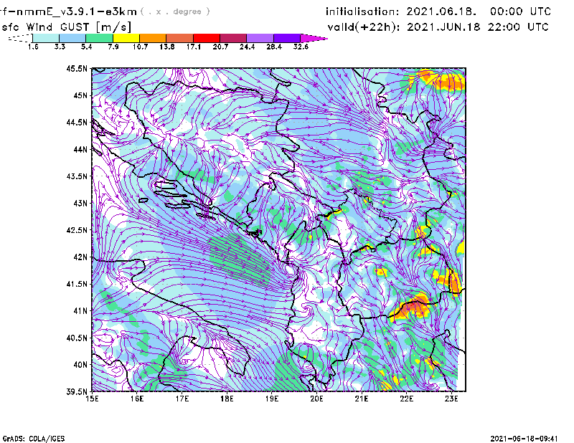574x443 pixels.
Task: Click the legend value "28.4"
Action: [274, 47]
